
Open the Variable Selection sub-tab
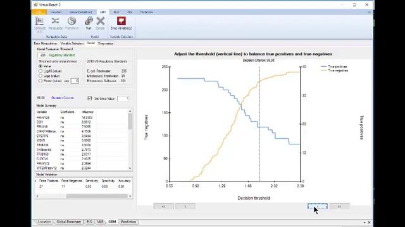pos(72,44)
